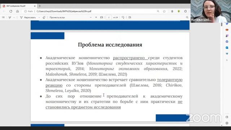Open Microsoft 365 in the Edge sidebar
The height and width of the screenshot is (130, 231).
(227, 42)
